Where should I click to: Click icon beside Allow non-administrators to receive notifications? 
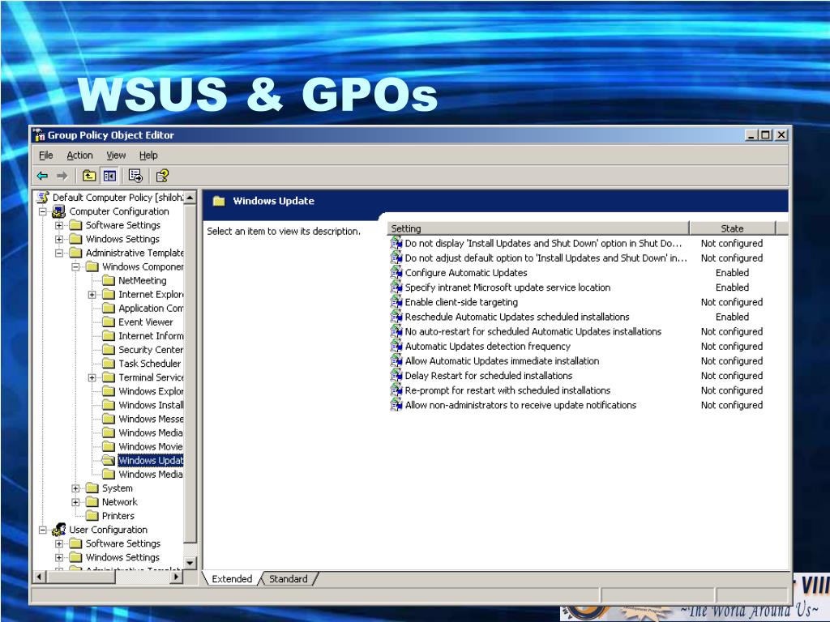[396, 405]
